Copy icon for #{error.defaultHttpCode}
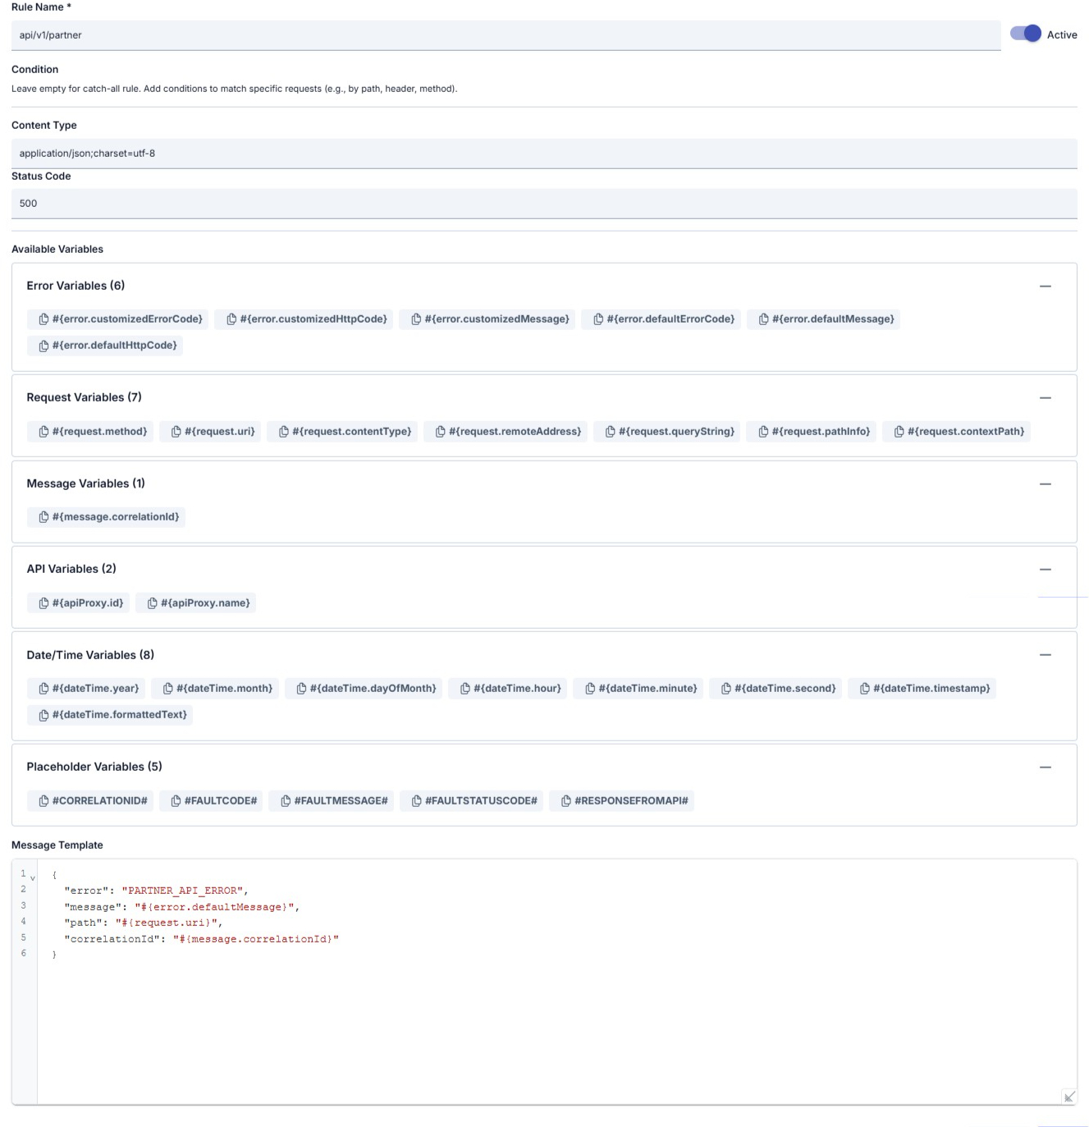The image size is (1089, 1127). click(43, 346)
